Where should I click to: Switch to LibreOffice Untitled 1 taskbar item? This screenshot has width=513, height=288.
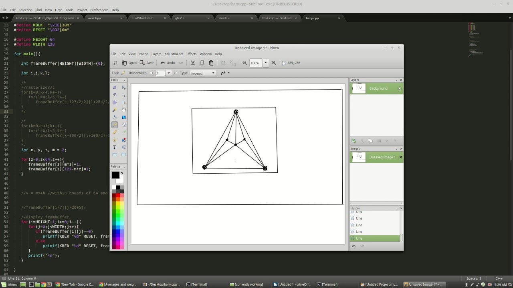click(292, 284)
